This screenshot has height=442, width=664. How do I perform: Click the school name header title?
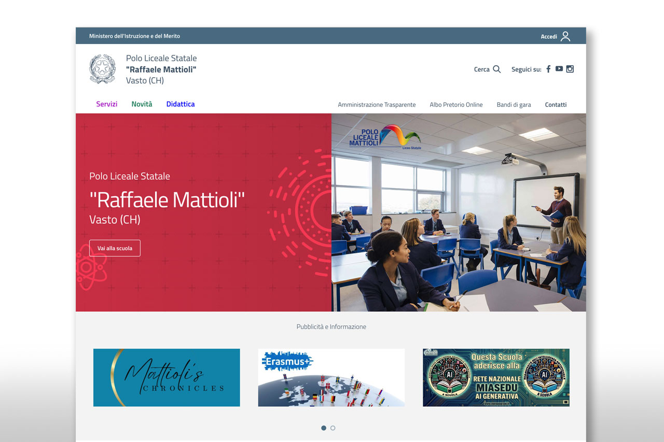(x=161, y=69)
